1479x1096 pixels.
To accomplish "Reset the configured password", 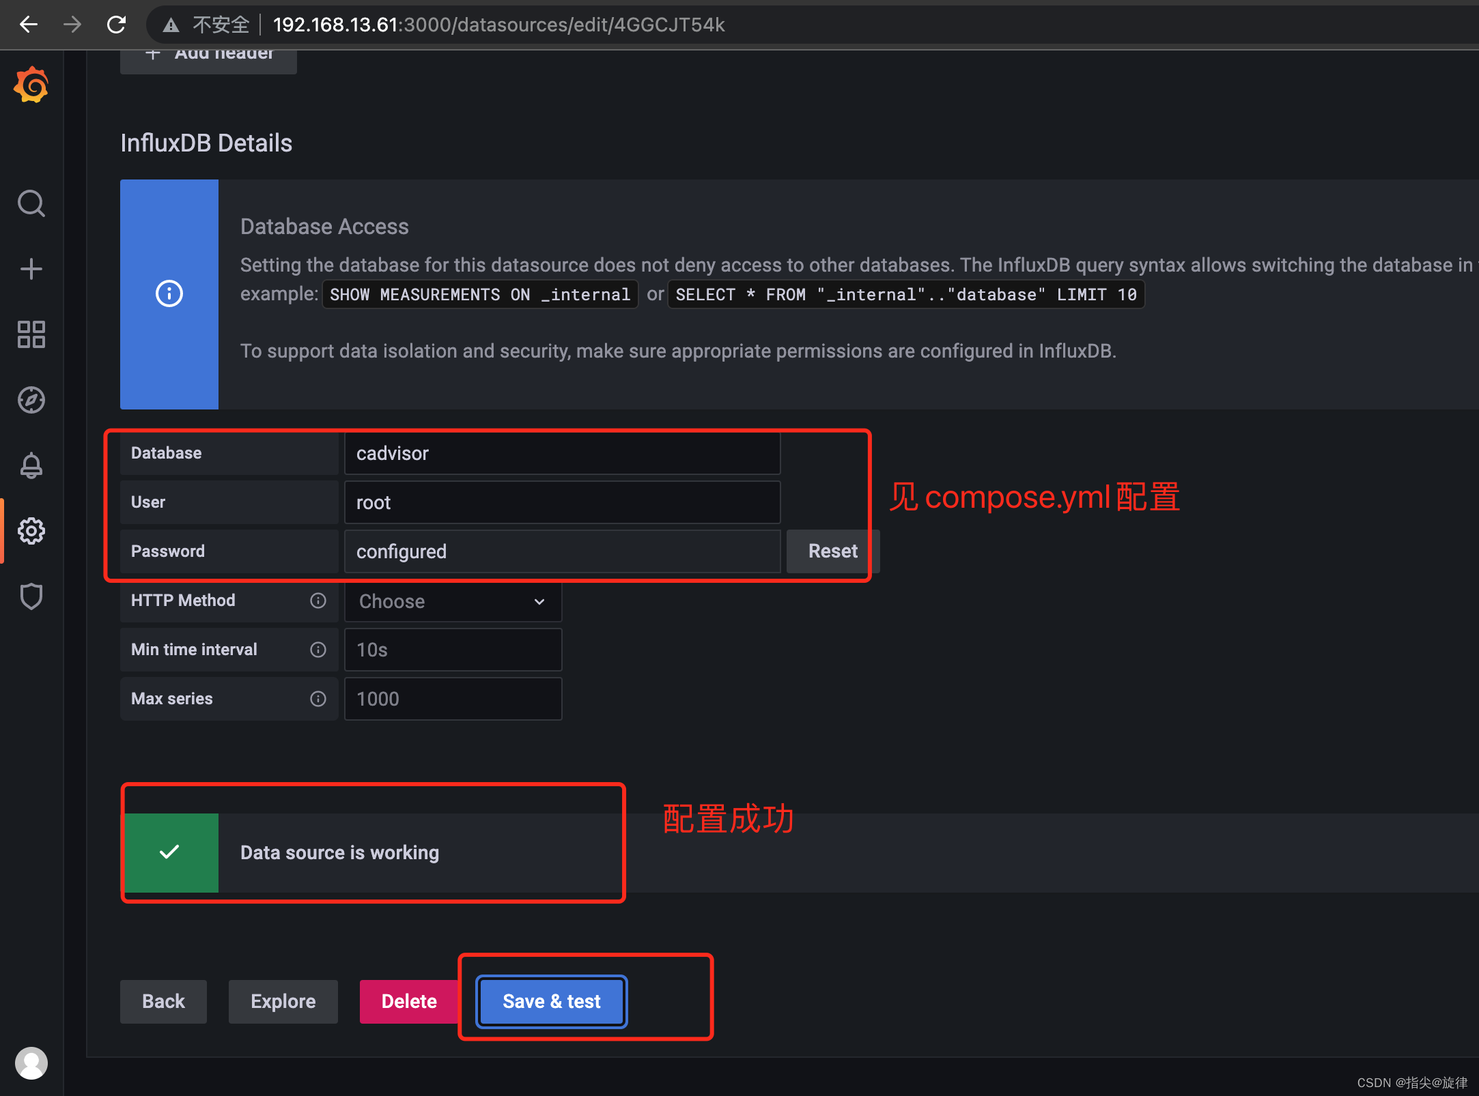I will click(832, 551).
